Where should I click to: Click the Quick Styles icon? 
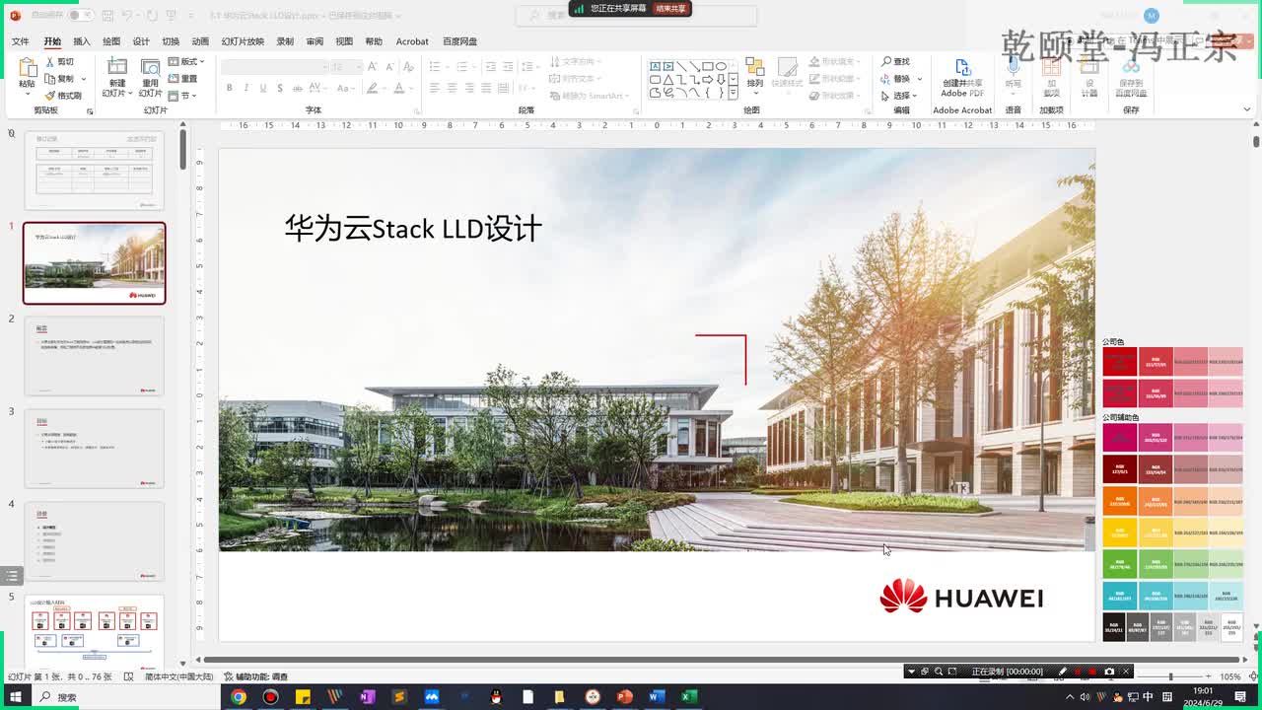786,66
